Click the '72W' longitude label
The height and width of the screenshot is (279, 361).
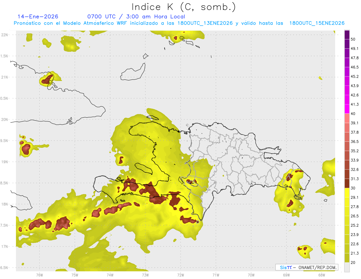(180, 275)
